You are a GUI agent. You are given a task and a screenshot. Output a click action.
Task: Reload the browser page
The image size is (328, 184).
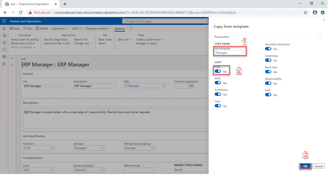click(x=20, y=12)
